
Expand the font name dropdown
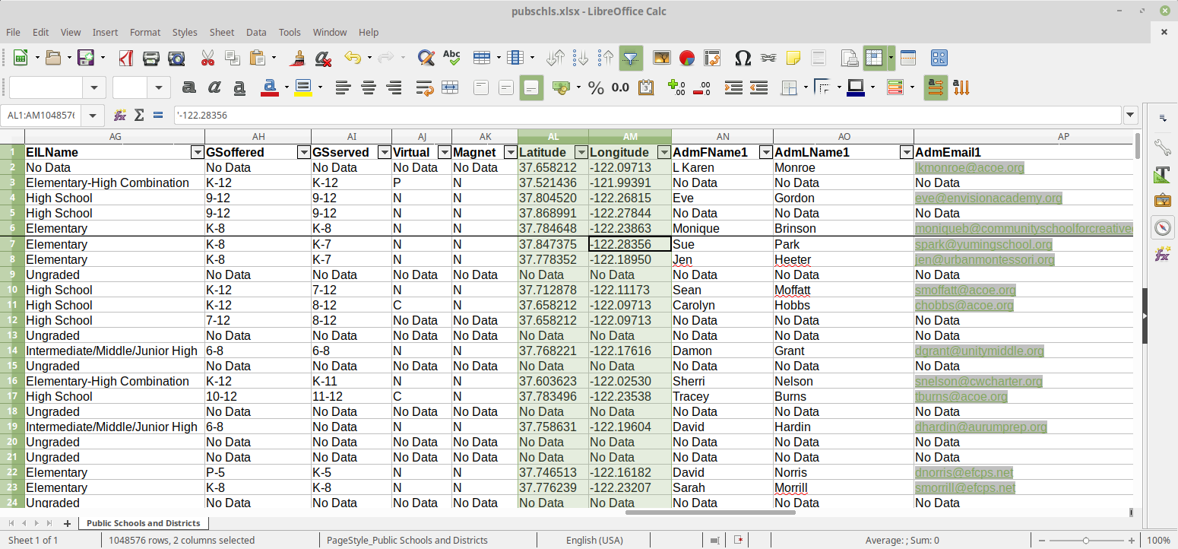(93, 87)
